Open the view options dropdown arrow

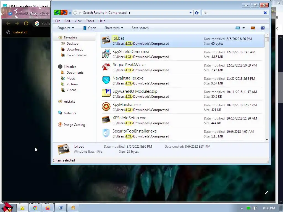tap(243, 28)
